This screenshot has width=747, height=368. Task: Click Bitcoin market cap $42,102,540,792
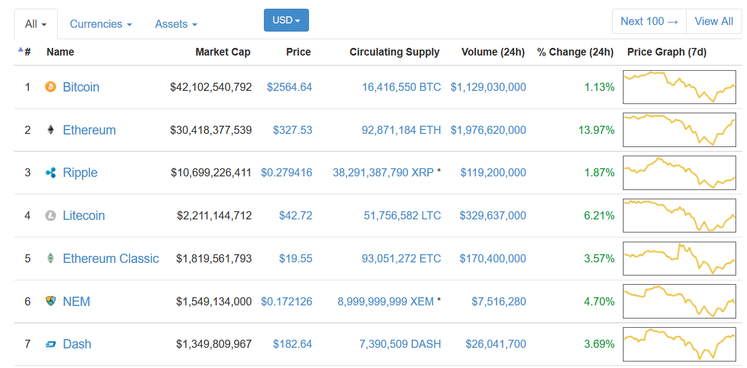tap(211, 87)
